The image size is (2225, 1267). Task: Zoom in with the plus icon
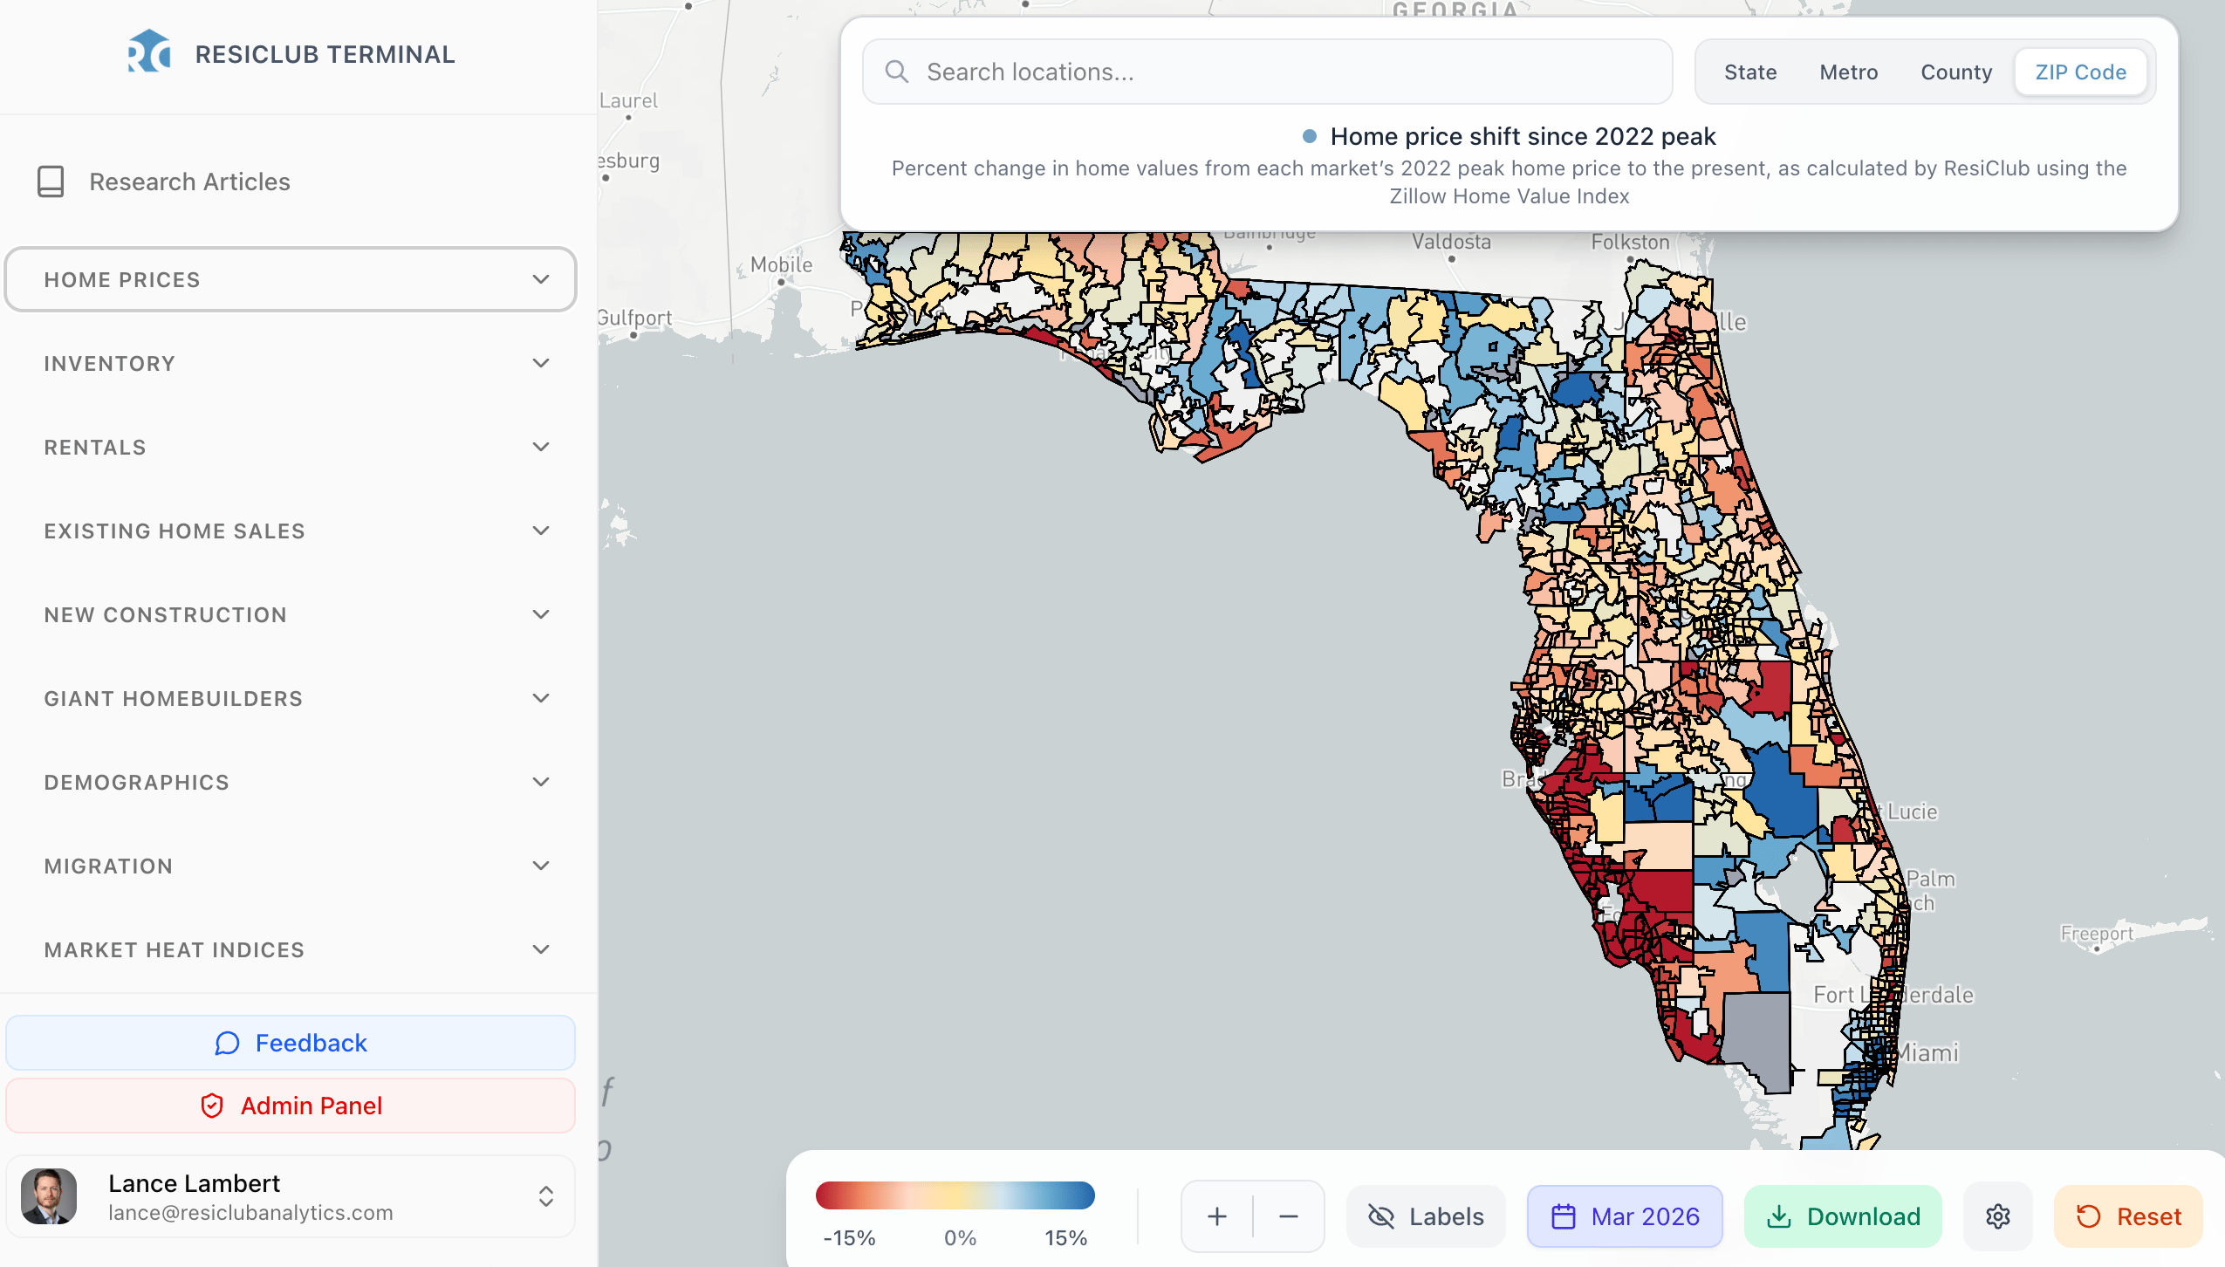1216,1216
